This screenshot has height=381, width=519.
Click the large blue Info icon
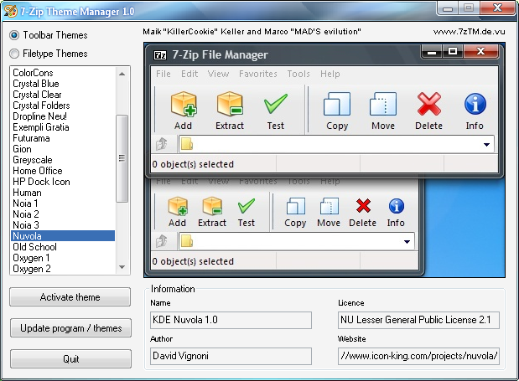[x=475, y=104]
